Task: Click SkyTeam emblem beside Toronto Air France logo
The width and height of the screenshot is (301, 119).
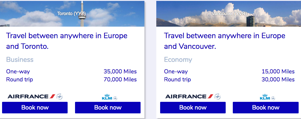Action: coord(60,96)
